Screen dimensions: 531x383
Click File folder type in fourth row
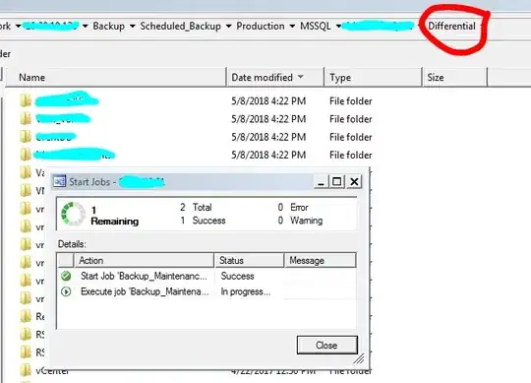coord(350,155)
